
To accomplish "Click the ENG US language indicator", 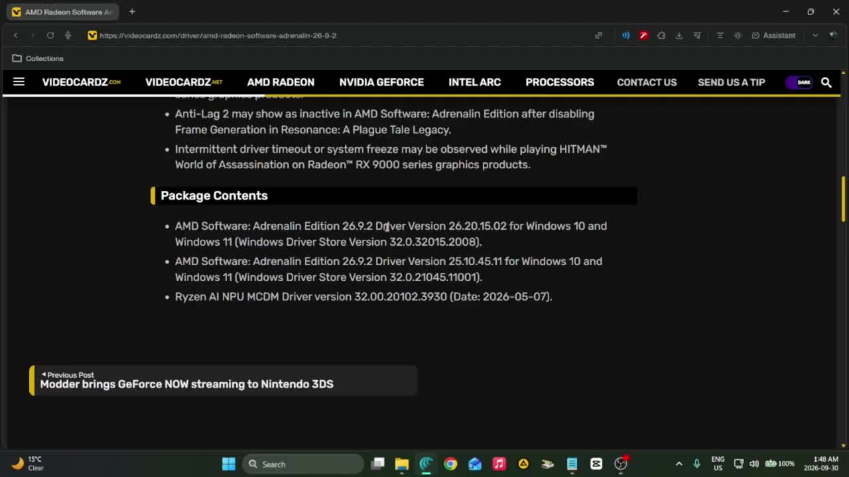I will [718, 464].
